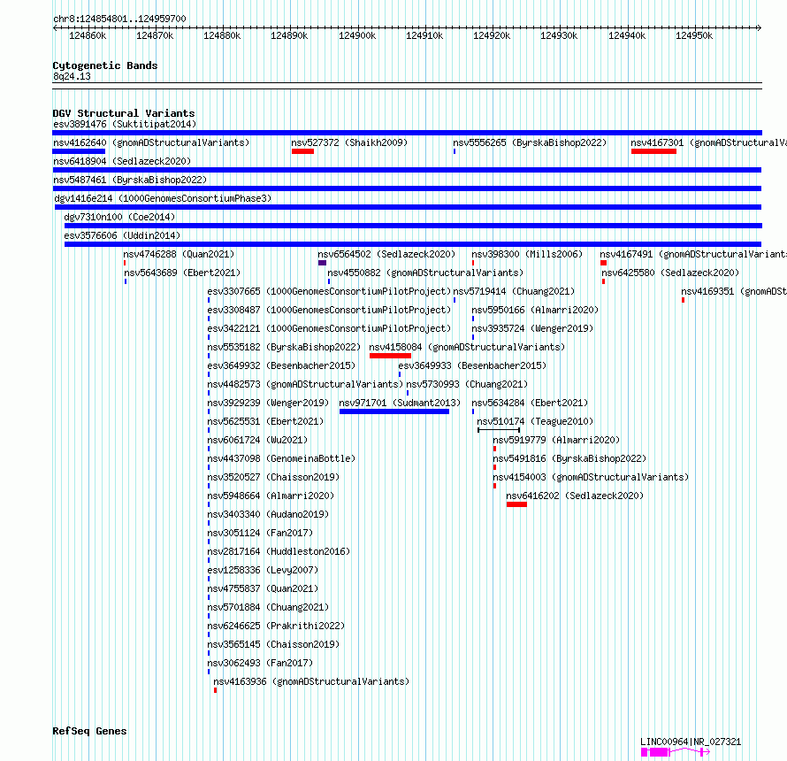Click dgv7310n100 (Coe2014) label
Viewport: 787px width, 761px height.
(119, 217)
